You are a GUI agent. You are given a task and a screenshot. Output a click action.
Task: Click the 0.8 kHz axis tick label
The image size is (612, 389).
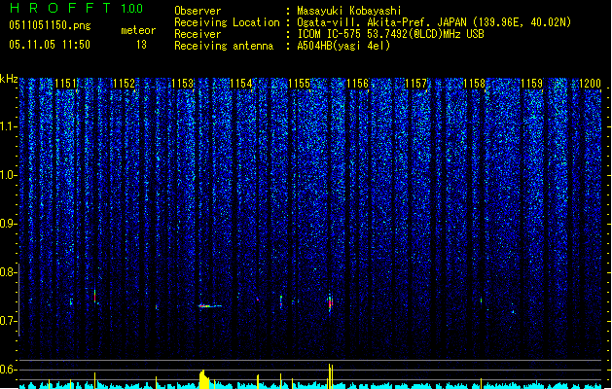pos(9,272)
